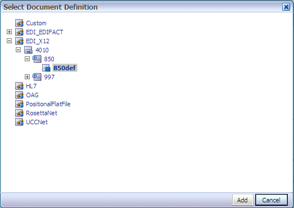Select the OAG text label

click(32, 95)
